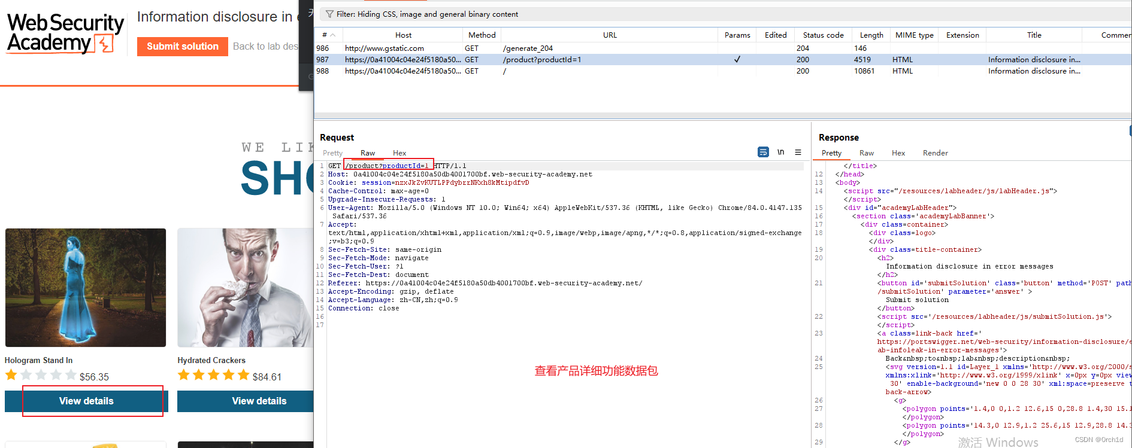Toggle the Request word-wrap icon
1132x448 pixels.
tap(763, 153)
